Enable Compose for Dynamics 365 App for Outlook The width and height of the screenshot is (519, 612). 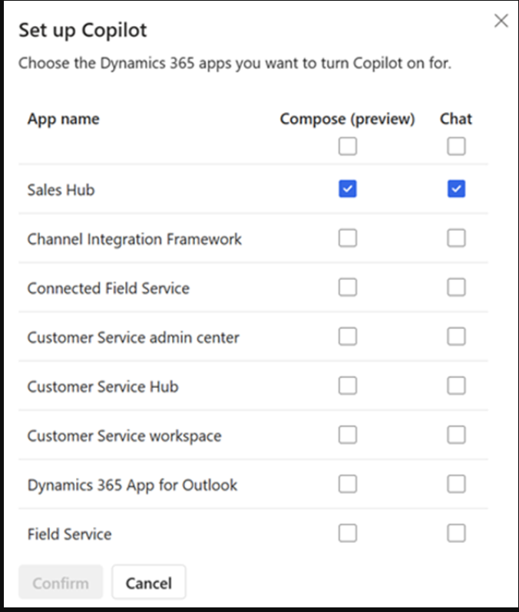coord(348,484)
